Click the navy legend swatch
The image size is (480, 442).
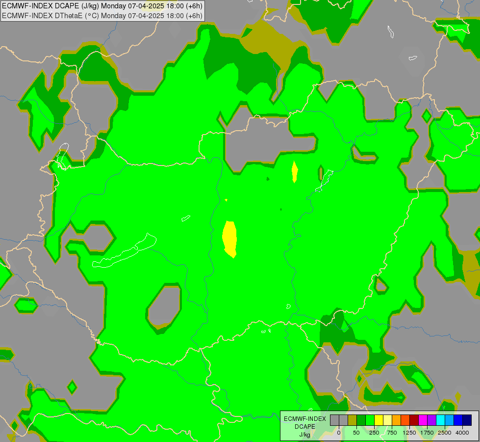[467, 420]
